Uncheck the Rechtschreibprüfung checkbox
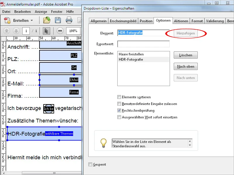234x175 pixels. [119, 111]
